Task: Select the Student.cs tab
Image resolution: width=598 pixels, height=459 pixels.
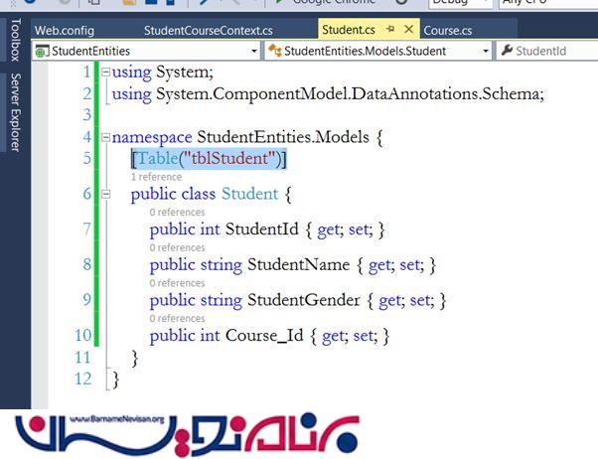Action: [x=349, y=30]
